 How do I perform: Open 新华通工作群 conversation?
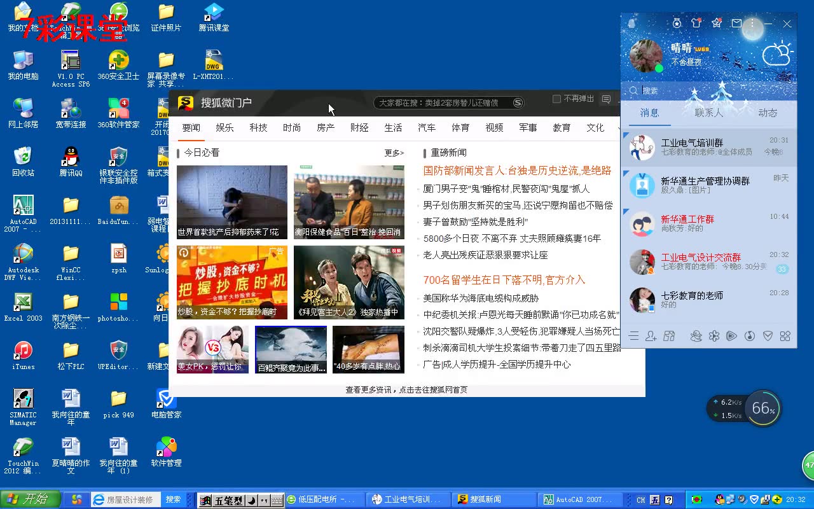point(708,223)
